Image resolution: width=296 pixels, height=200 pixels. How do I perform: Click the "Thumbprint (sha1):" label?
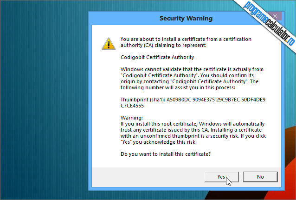[x=143, y=100]
